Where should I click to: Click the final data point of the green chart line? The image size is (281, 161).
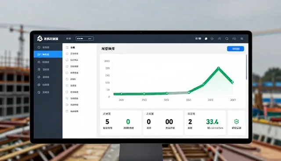click(232, 82)
